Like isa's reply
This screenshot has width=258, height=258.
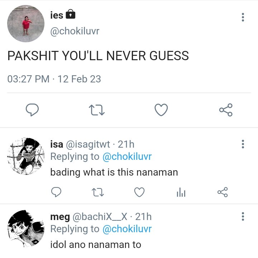coord(139,192)
